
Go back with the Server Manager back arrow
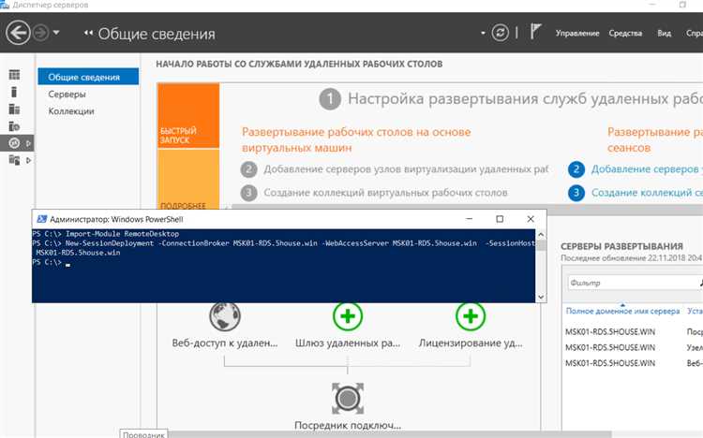(x=18, y=33)
